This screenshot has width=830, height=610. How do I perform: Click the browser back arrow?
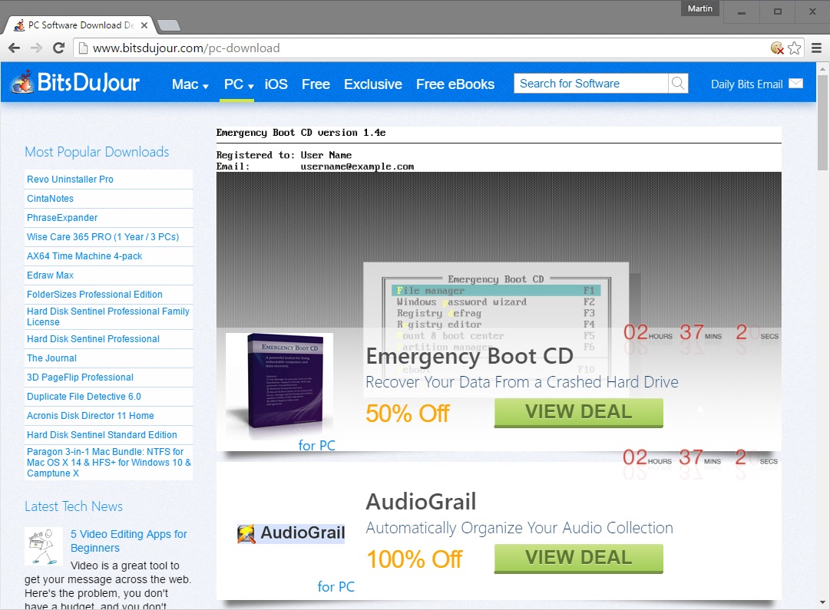[x=15, y=48]
